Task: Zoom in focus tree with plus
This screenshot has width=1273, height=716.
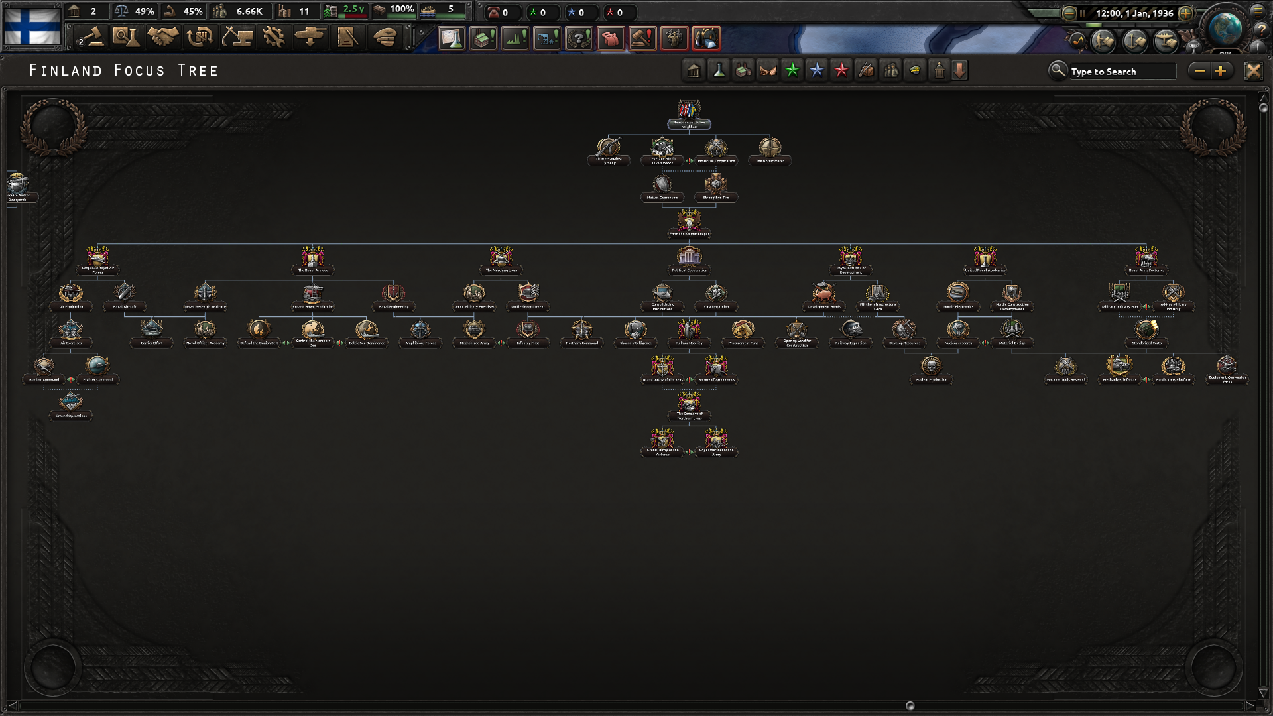Action: pyautogui.click(x=1221, y=70)
